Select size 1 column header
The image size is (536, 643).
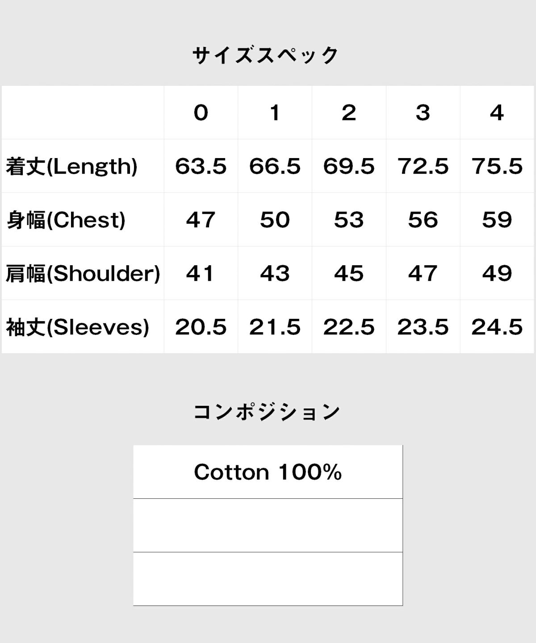pos(275,113)
